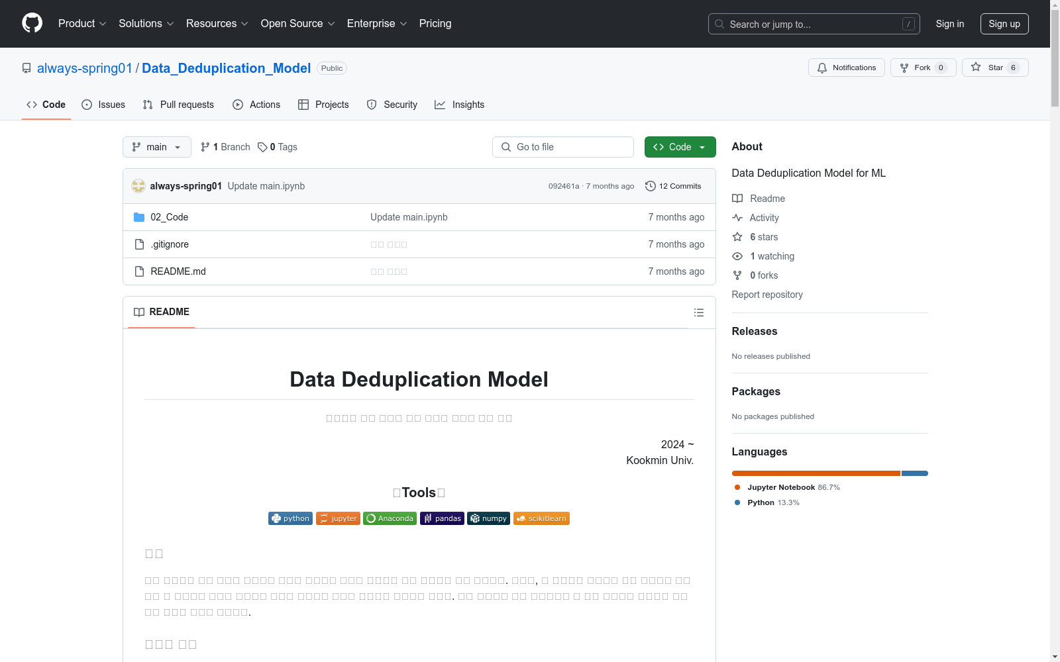Open the Packages heading link

[x=756, y=392]
